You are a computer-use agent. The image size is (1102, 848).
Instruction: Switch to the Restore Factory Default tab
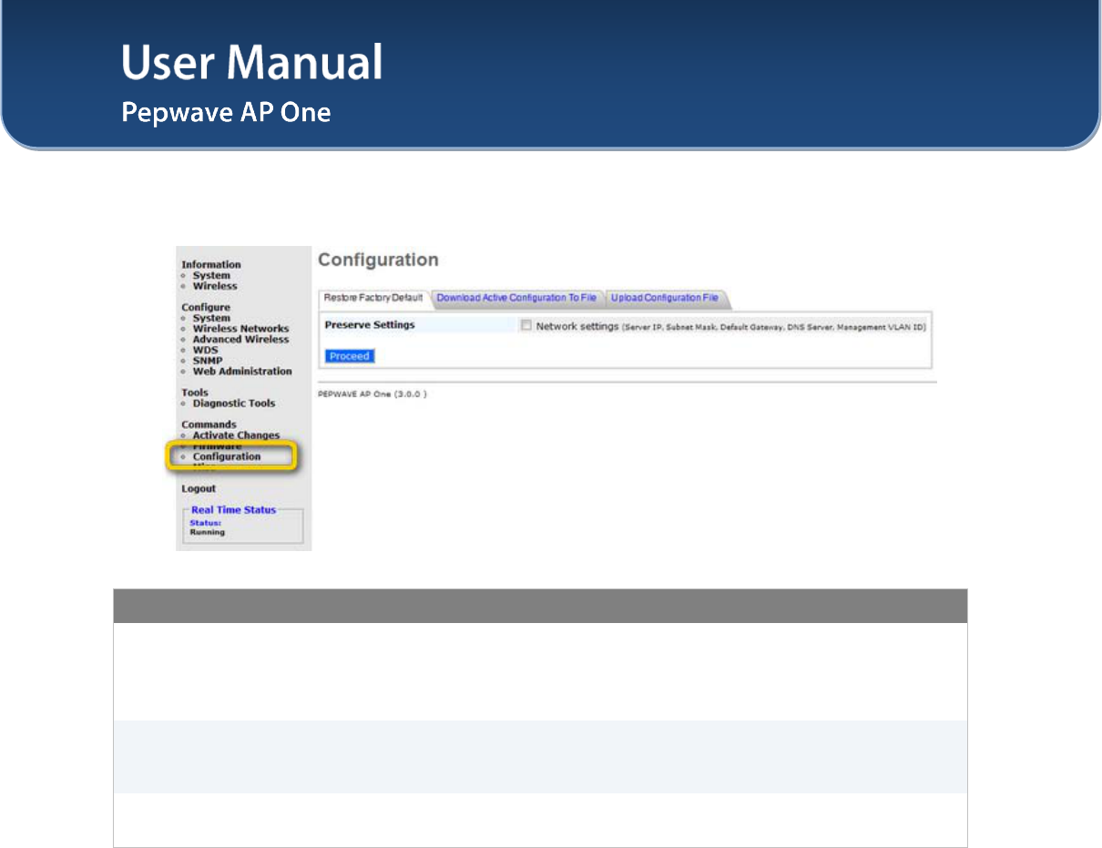373,298
